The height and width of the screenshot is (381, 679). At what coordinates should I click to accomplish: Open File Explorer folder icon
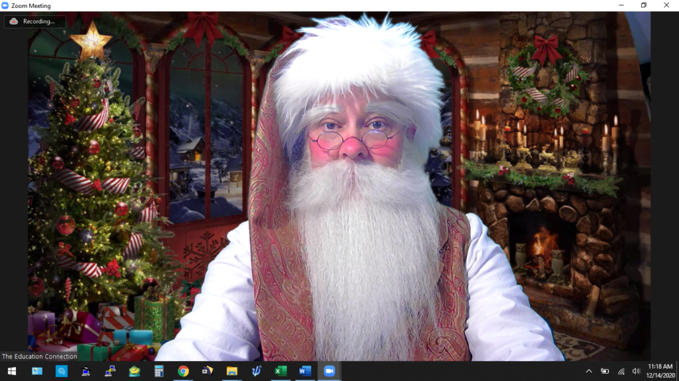click(x=232, y=371)
